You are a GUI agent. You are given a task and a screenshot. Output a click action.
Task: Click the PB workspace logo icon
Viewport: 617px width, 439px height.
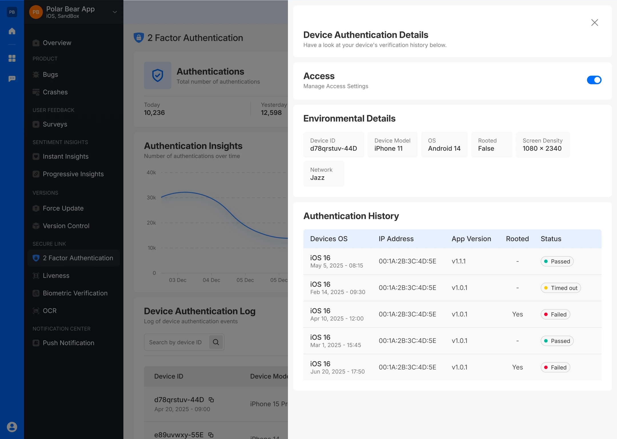click(x=12, y=12)
